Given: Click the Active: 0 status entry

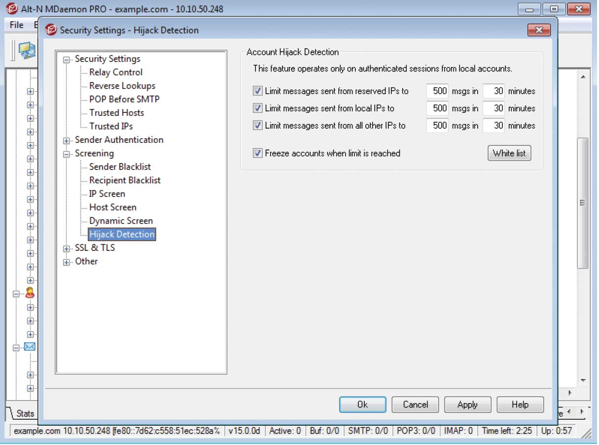Looking at the screenshot, I should (285, 431).
